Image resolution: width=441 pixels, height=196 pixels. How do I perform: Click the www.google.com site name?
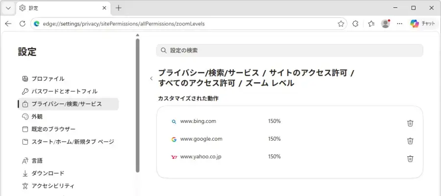(201, 139)
